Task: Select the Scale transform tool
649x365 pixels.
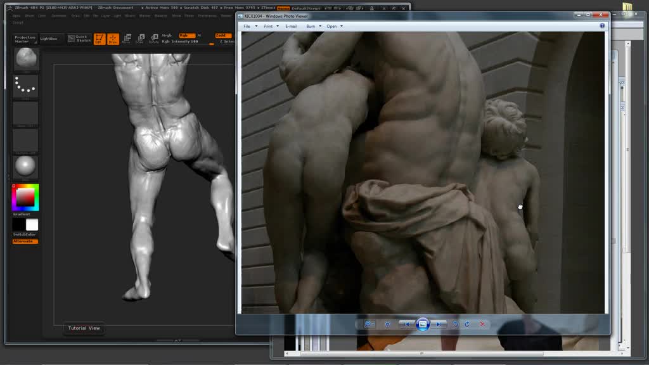Action: pos(140,39)
